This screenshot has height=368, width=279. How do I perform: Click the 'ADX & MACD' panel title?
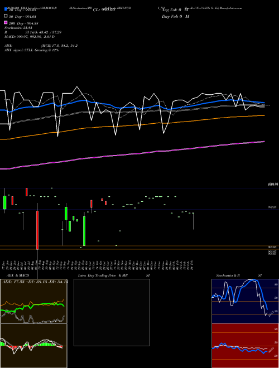pyautogui.click(x=18, y=275)
